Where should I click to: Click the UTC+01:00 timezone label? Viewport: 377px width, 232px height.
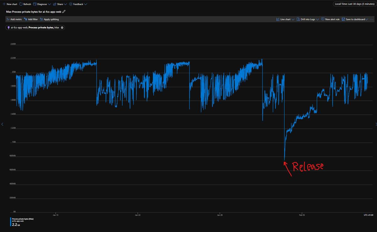(369, 215)
